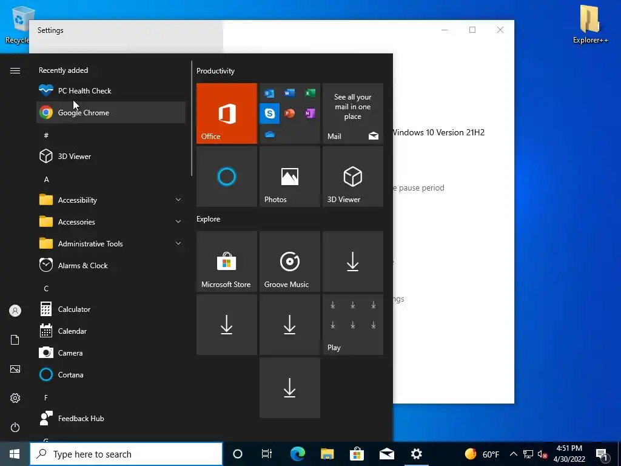Open the weather widget showing 60°F
The height and width of the screenshot is (466, 621).
(482, 454)
